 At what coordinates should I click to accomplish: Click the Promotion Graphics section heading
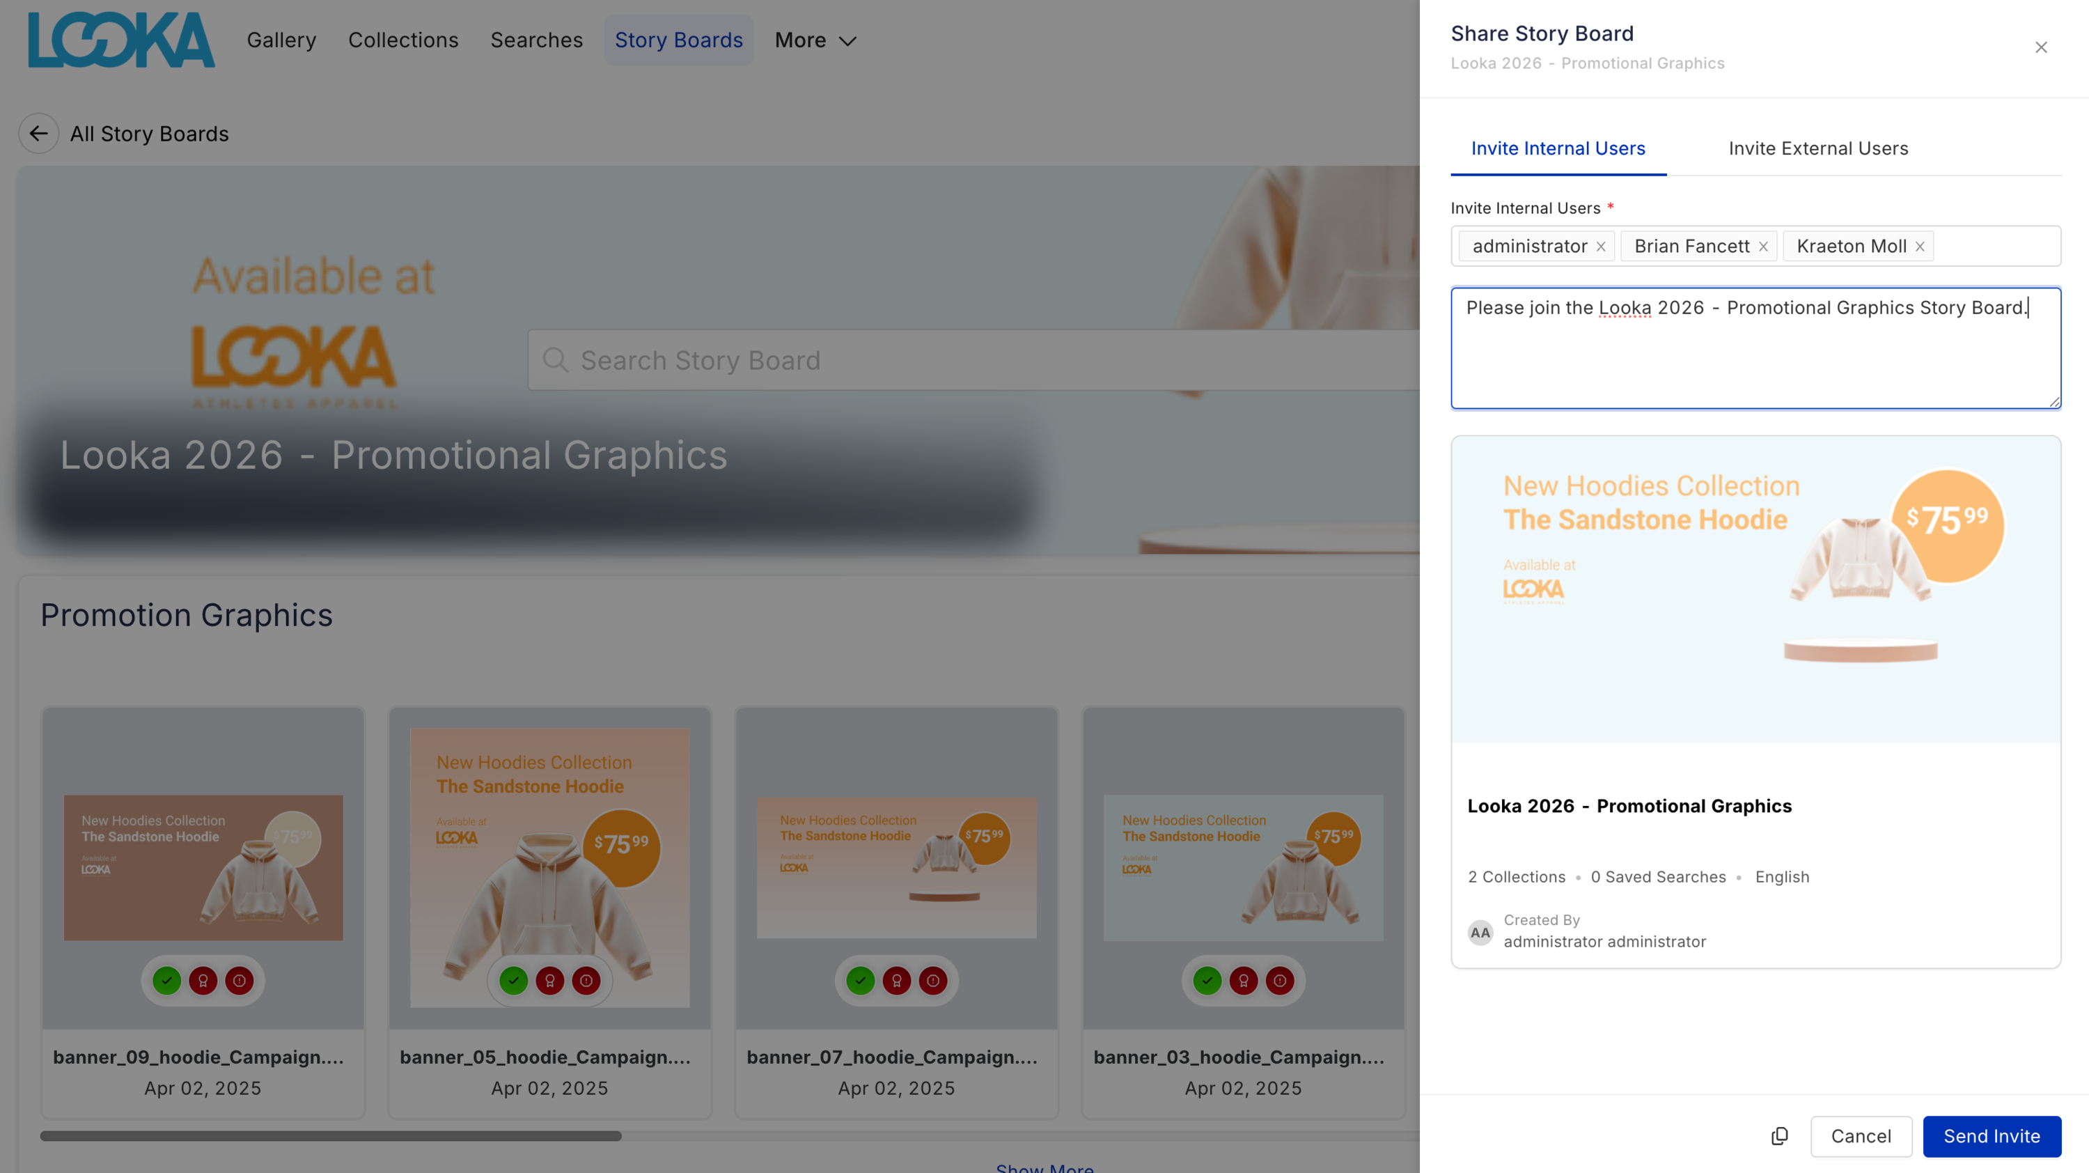[x=187, y=615]
